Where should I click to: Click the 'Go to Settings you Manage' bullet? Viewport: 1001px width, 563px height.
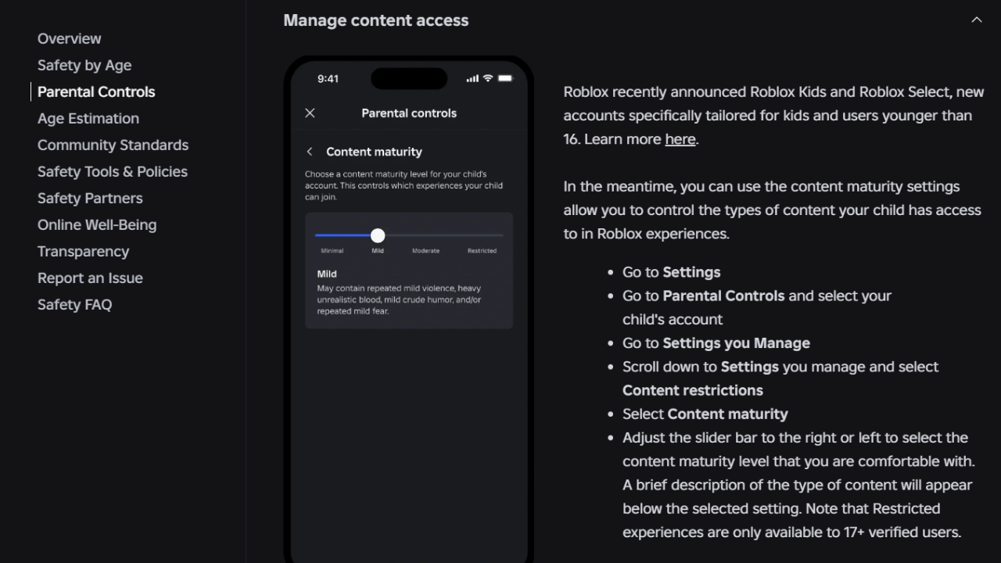pos(716,343)
